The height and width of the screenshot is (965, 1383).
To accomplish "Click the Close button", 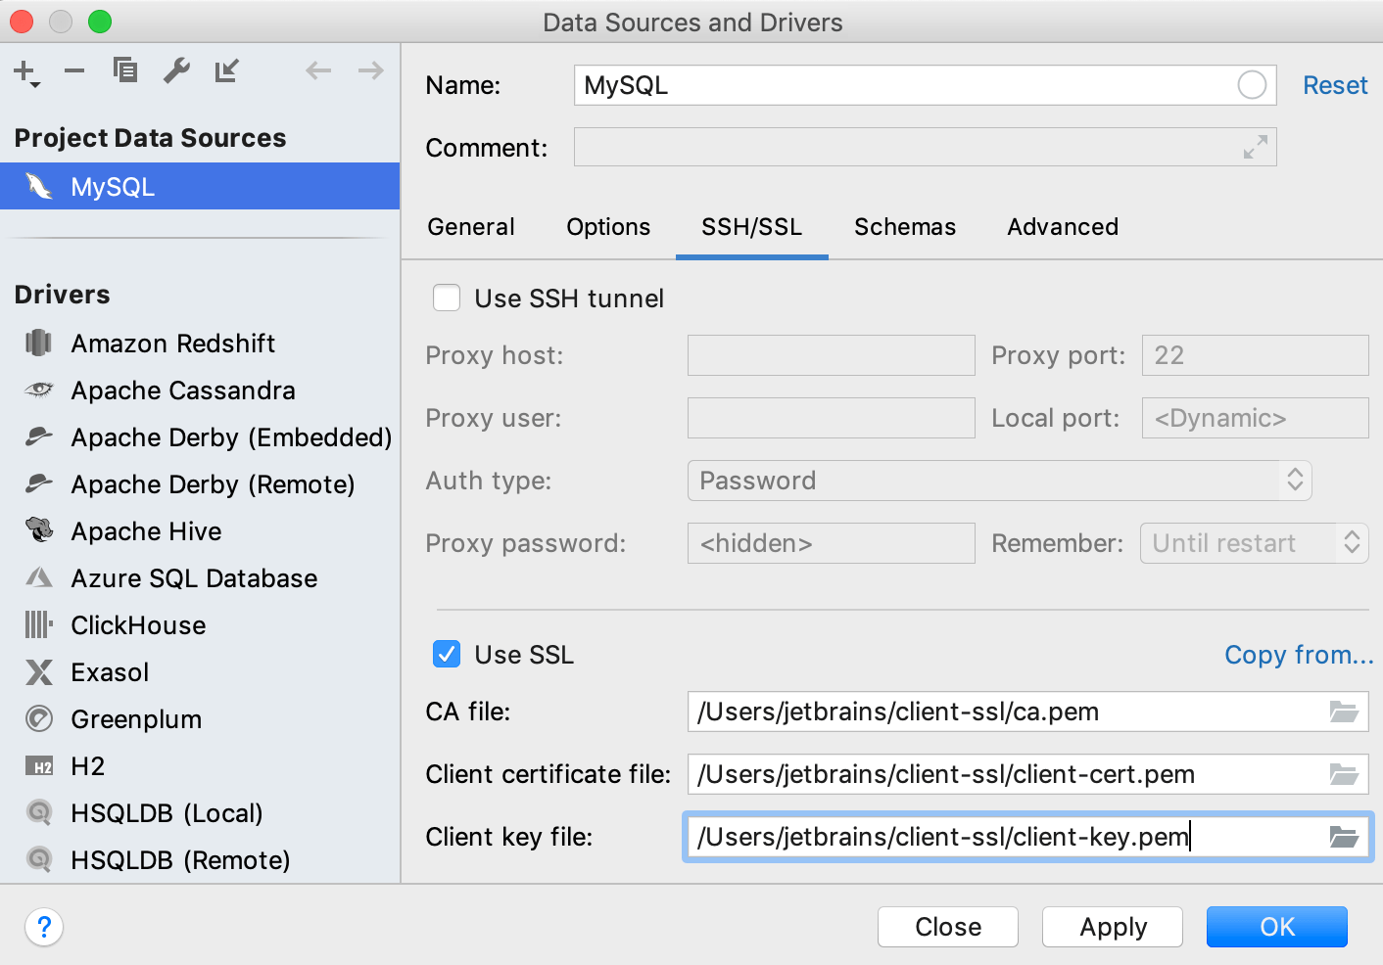I will point(948,927).
